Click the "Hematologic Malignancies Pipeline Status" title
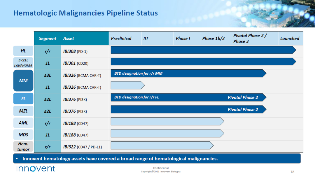This screenshot has height=177, width=315. pyautogui.click(x=85, y=13)
